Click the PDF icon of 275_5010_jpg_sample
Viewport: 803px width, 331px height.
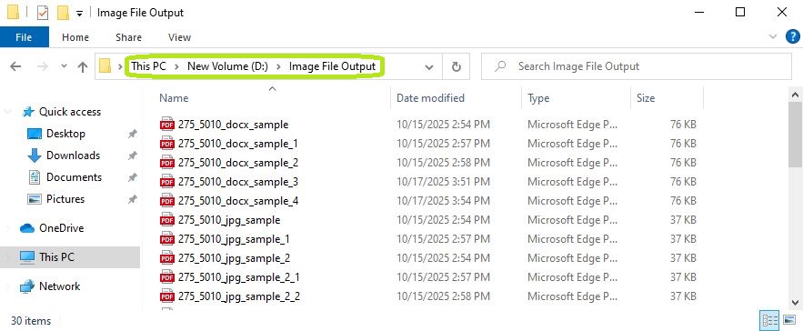coord(167,220)
